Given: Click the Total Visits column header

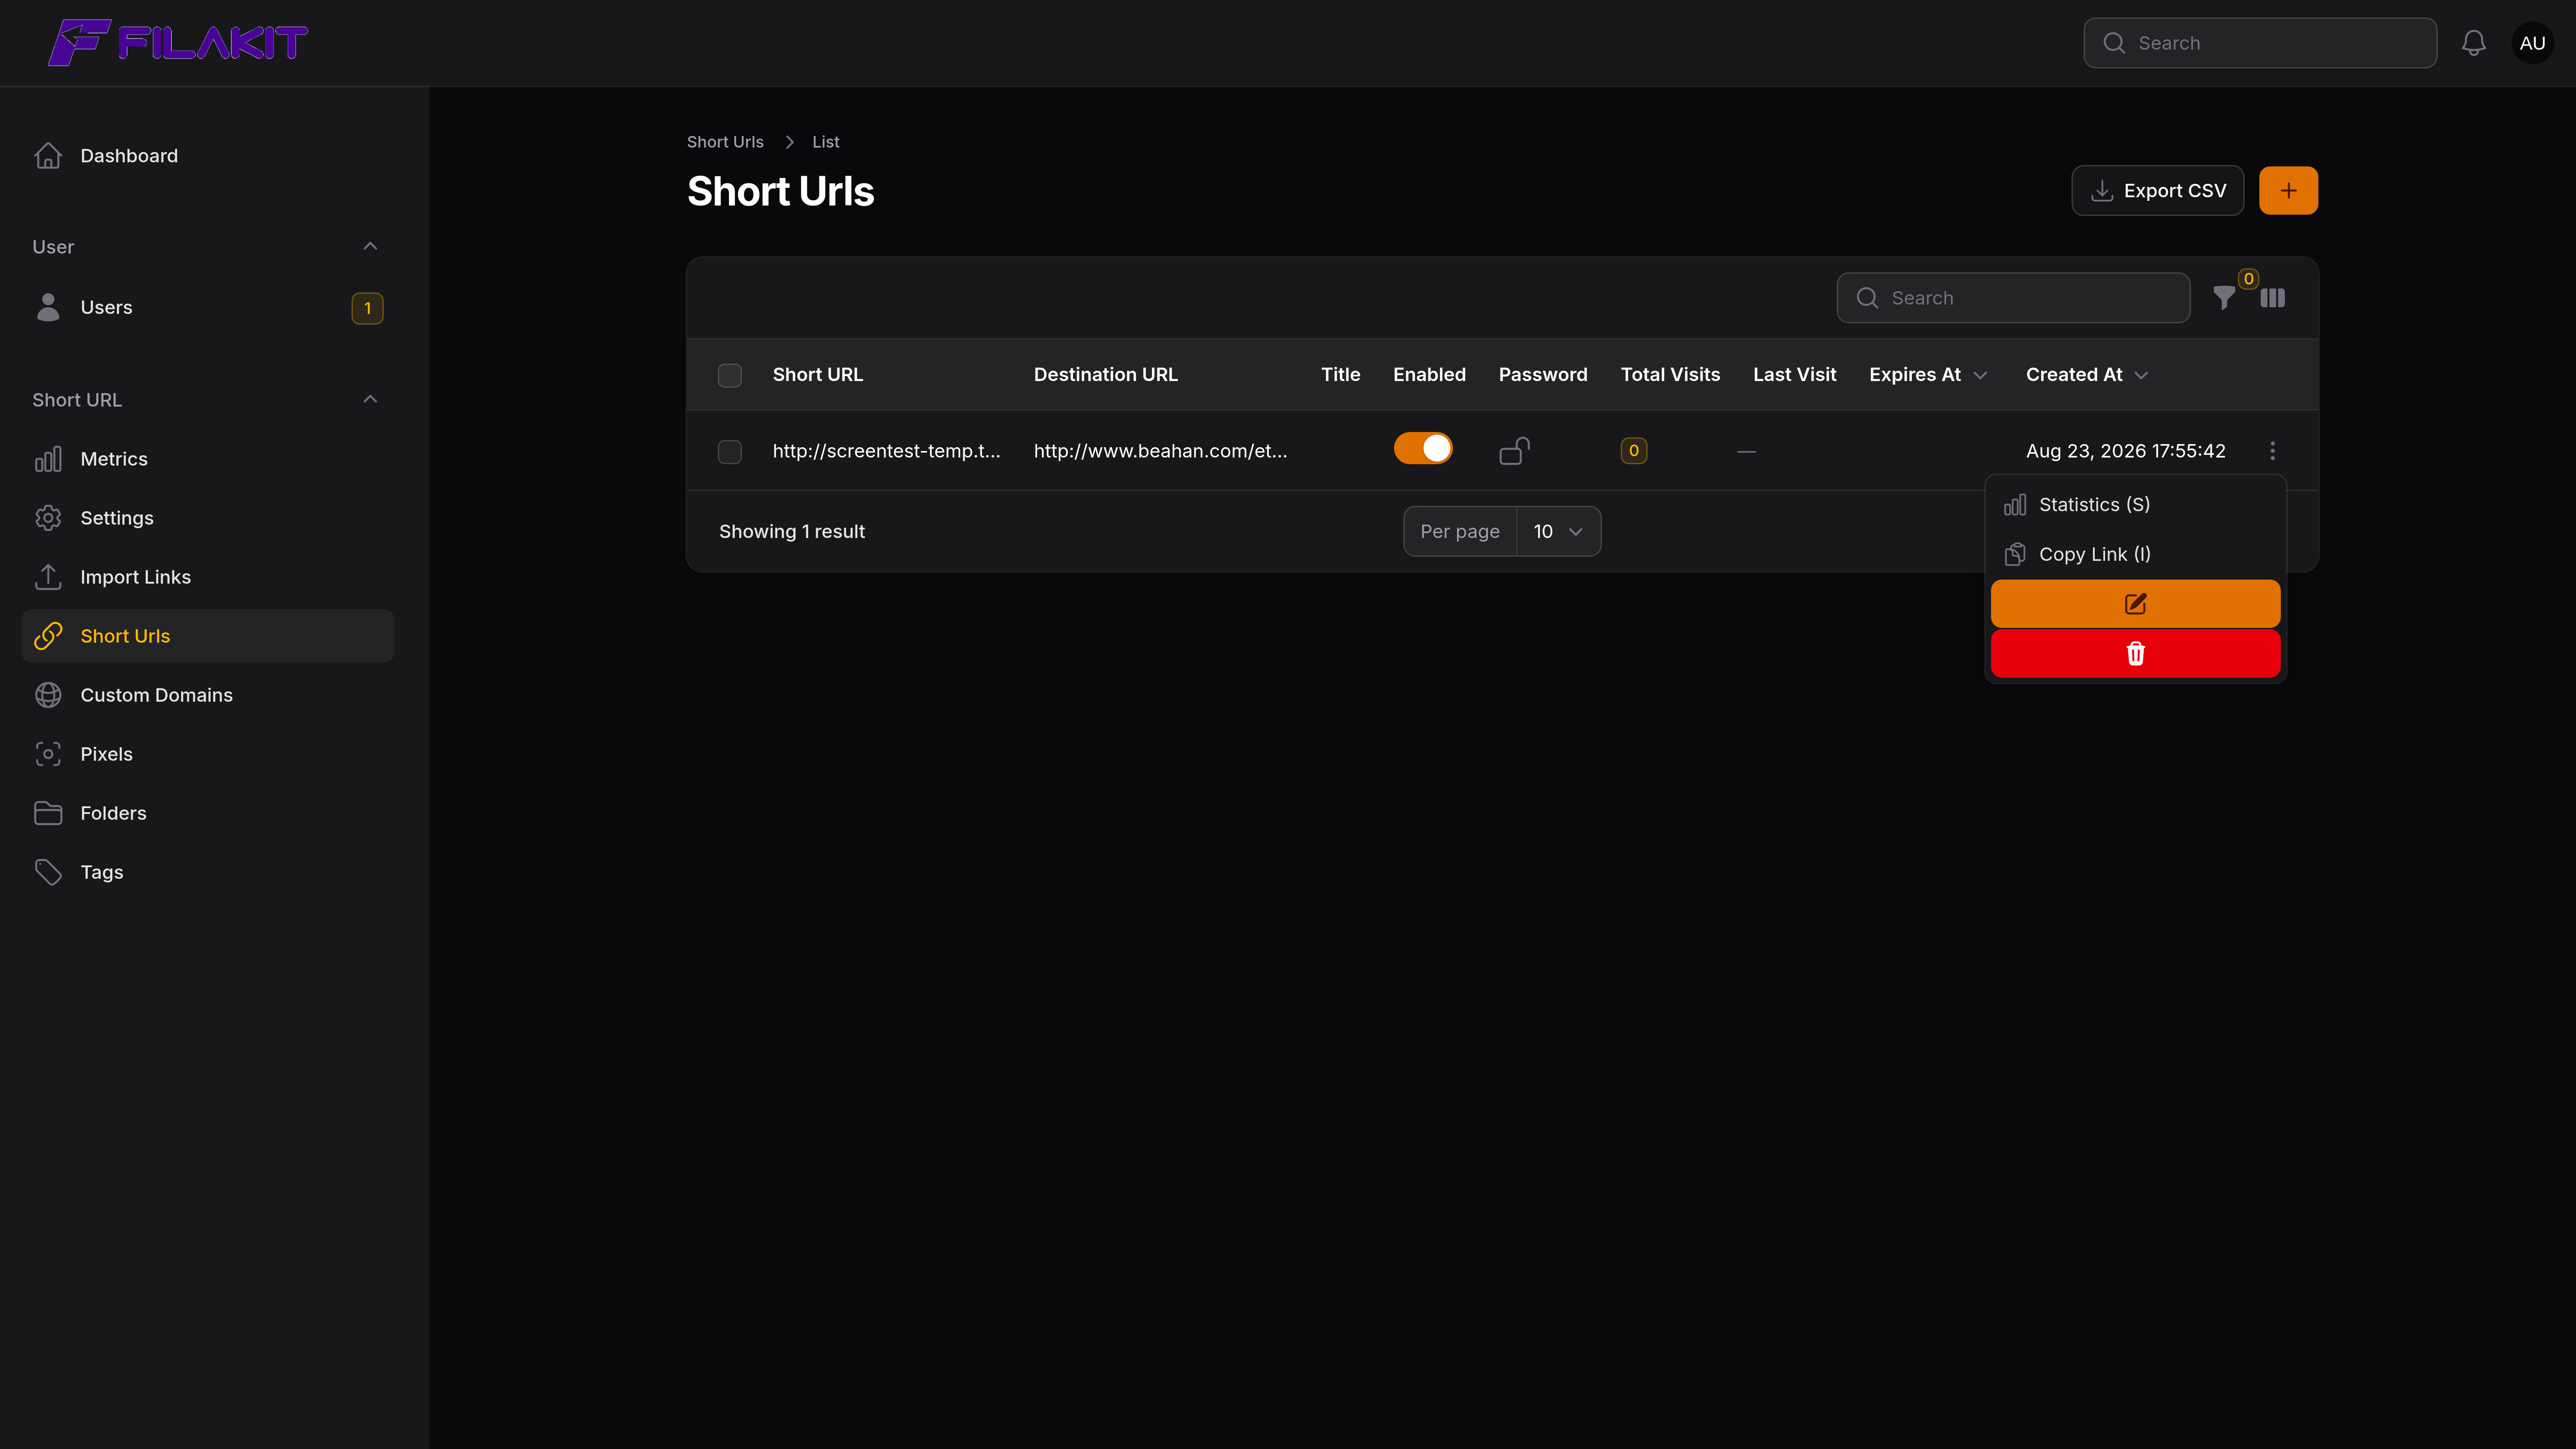Looking at the screenshot, I should 1670,375.
